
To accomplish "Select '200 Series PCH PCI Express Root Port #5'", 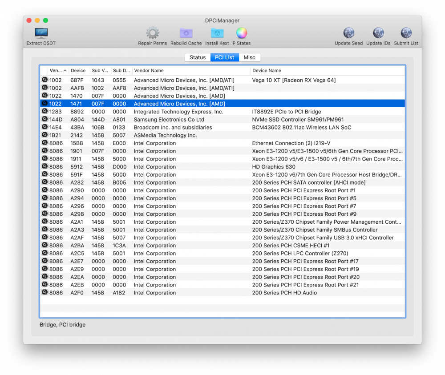I will 304,198.
